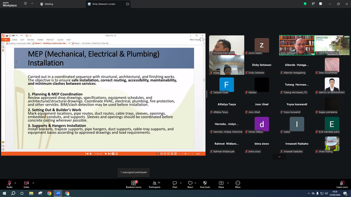The width and height of the screenshot is (351, 197).
Task: Adjust the zoom slider in Nitro status bar
Action: click(185, 154)
